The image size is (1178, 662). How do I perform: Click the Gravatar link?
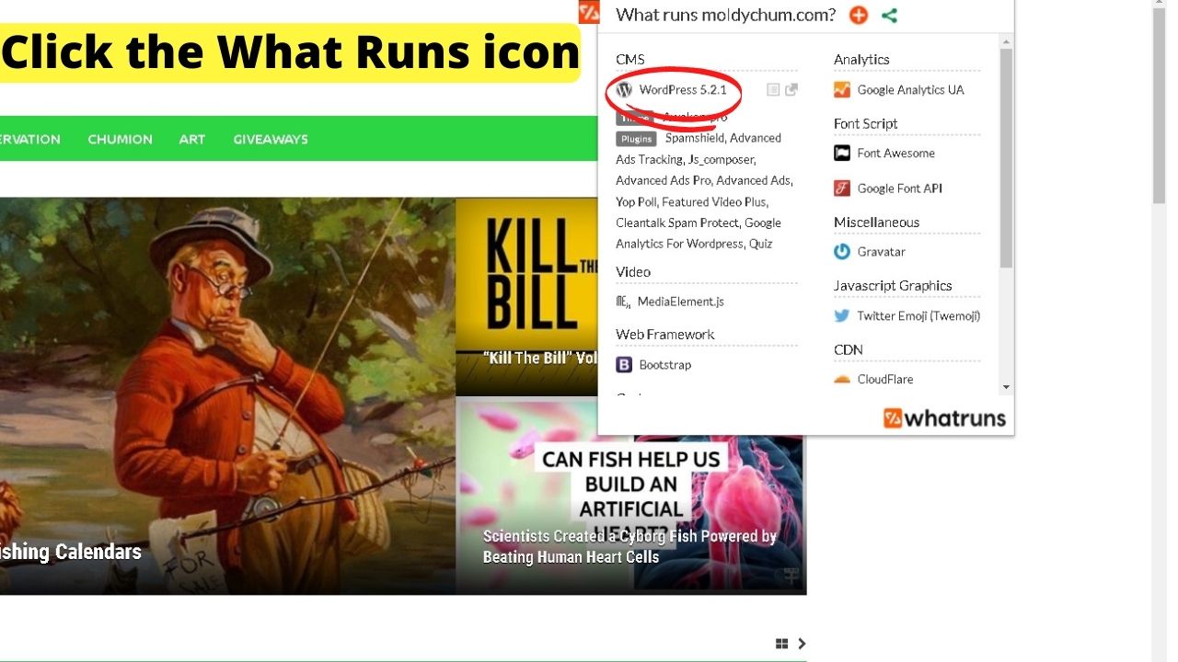click(882, 252)
